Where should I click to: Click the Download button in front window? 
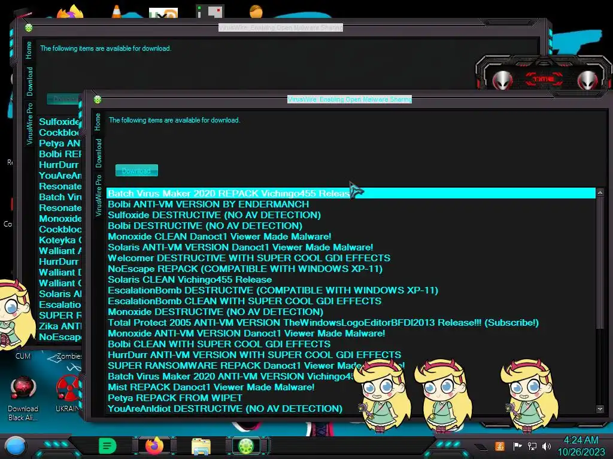pyautogui.click(x=136, y=170)
